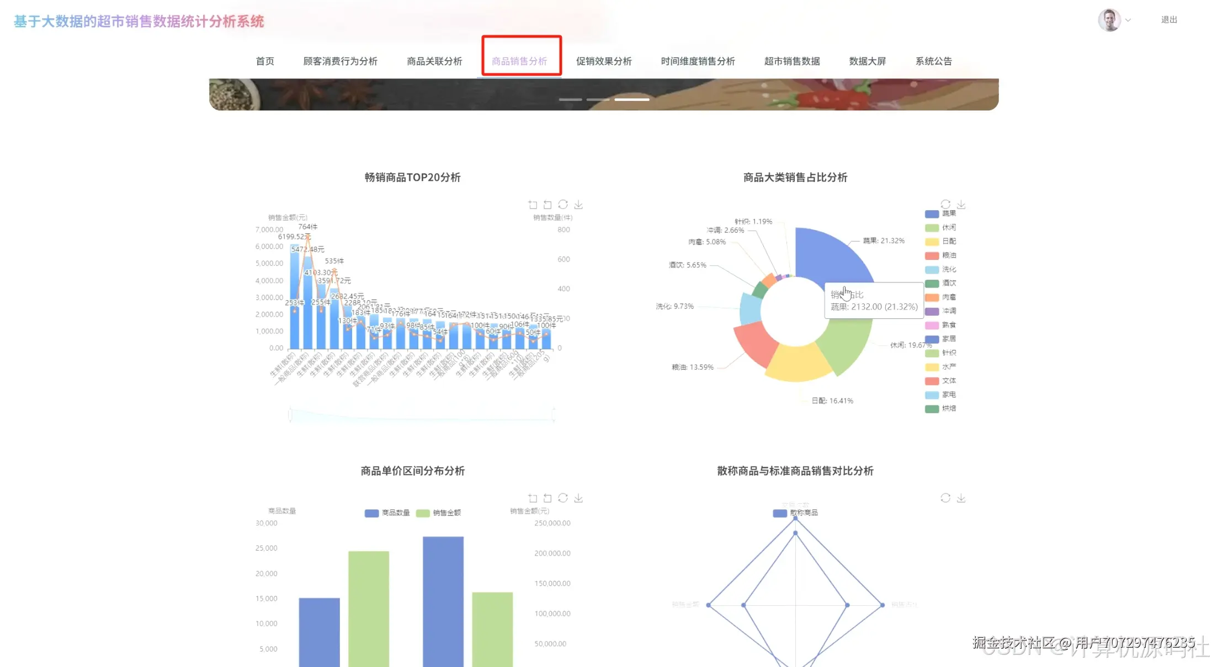Toggle 散称商品 legend in radar chart
Viewport: 1212px width, 667px height.
(795, 513)
